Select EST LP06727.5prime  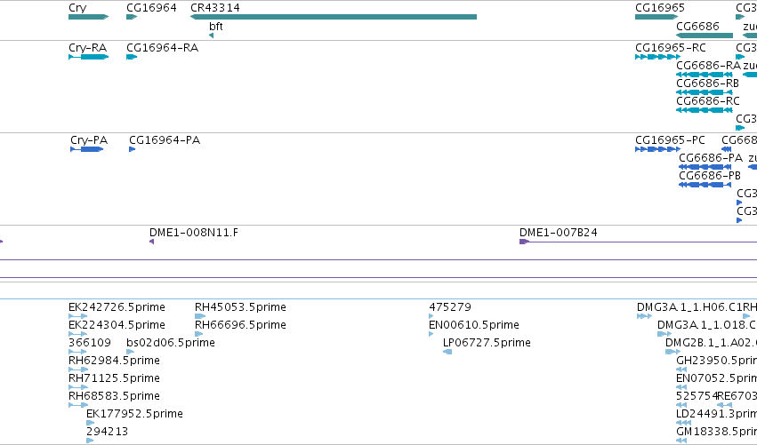pyautogui.click(x=447, y=352)
